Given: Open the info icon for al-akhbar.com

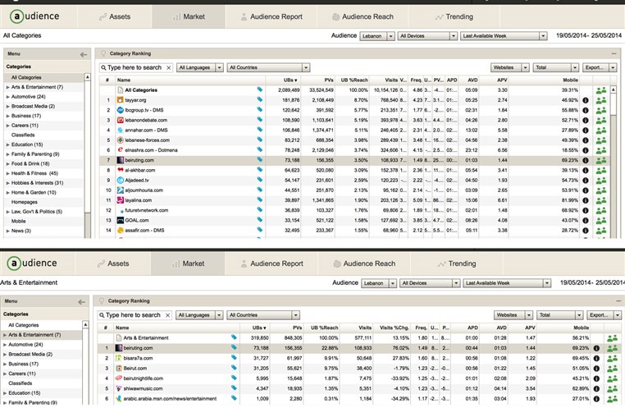Looking at the screenshot, I should (x=586, y=171).
